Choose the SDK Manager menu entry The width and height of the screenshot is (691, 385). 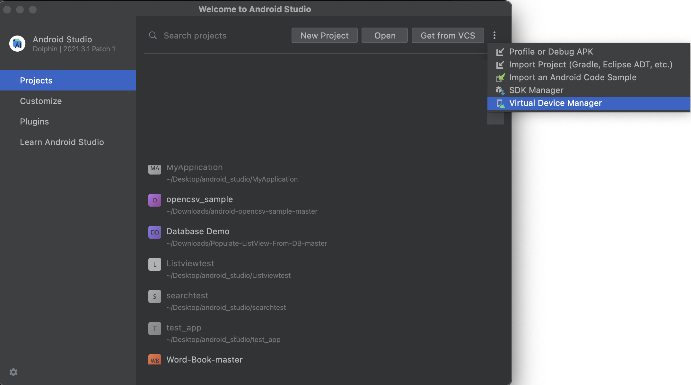[536, 90]
